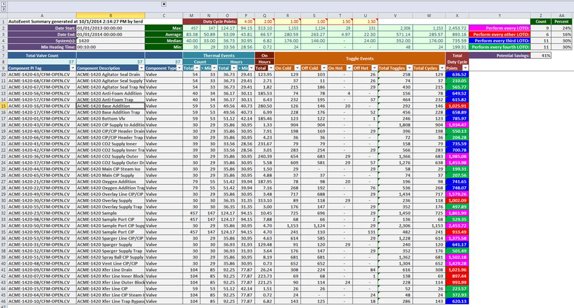This screenshot has width=574, height=308.
Task: Select magenta 'Perform every LOTO' cell
Action: (x=499, y=28)
